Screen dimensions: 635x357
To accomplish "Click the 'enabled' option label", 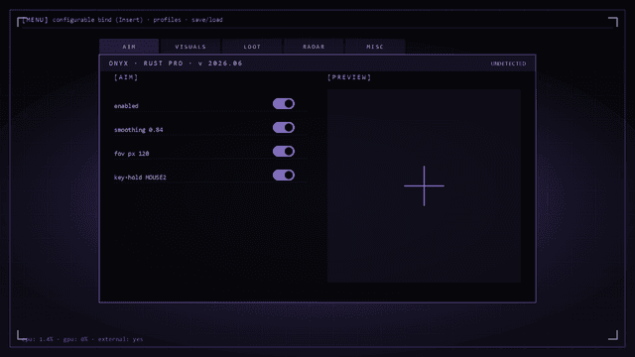I will coord(126,106).
